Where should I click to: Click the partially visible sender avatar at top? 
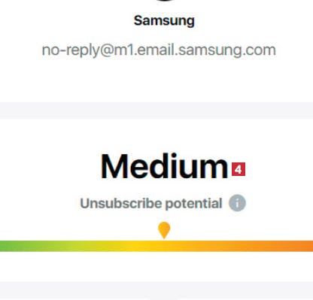164,1
